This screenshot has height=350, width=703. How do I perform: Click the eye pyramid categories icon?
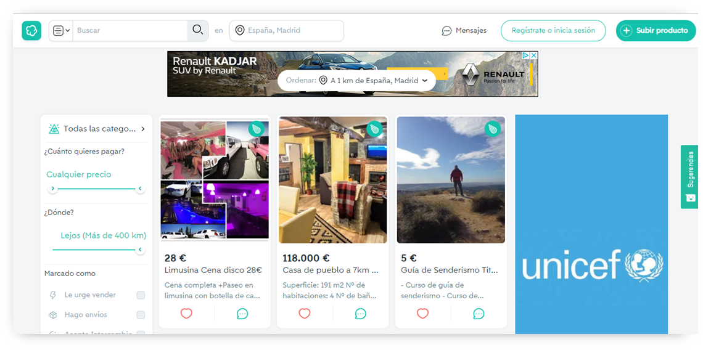click(x=54, y=129)
